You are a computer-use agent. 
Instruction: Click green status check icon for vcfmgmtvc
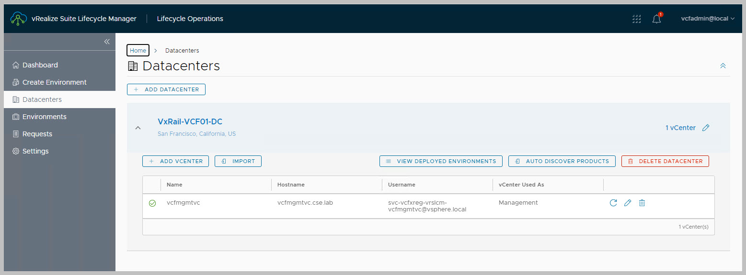point(152,203)
